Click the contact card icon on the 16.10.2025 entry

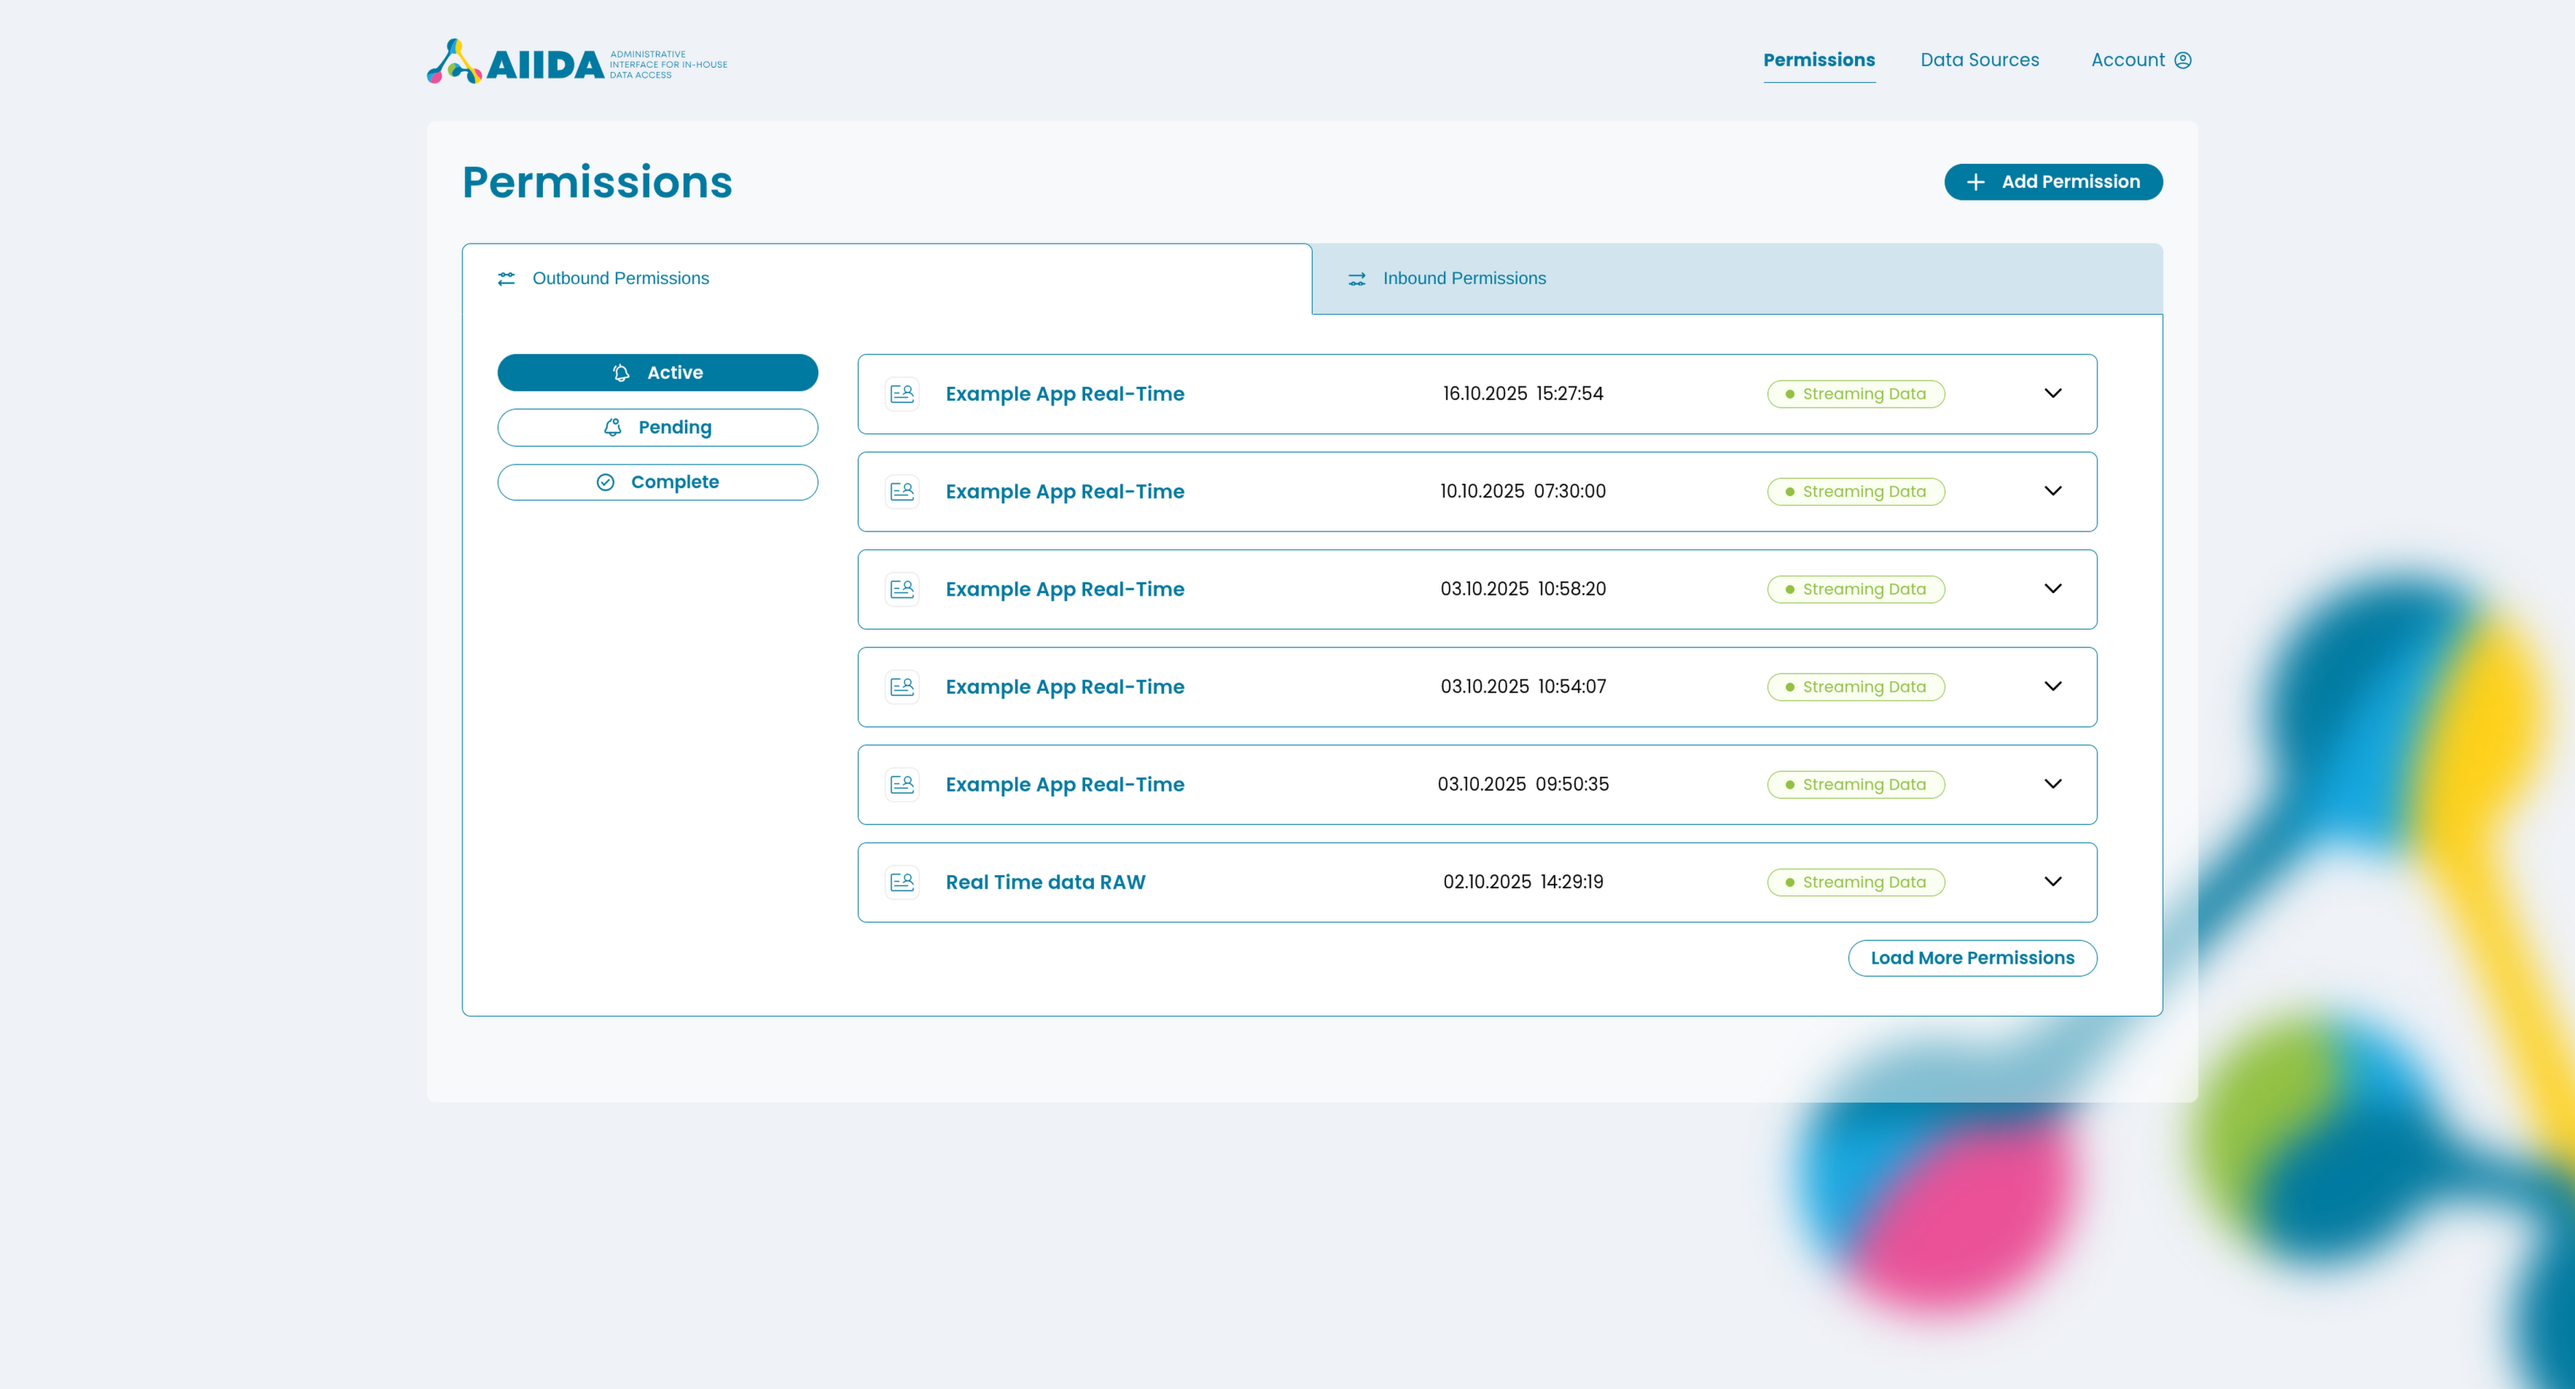pyautogui.click(x=902, y=393)
